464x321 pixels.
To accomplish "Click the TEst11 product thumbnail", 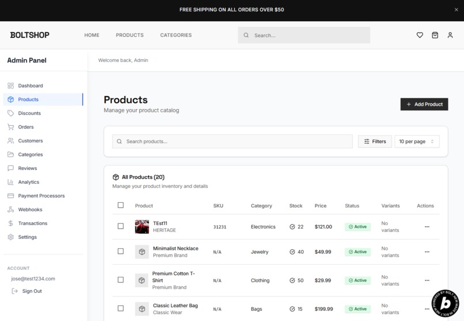I will coord(142,227).
